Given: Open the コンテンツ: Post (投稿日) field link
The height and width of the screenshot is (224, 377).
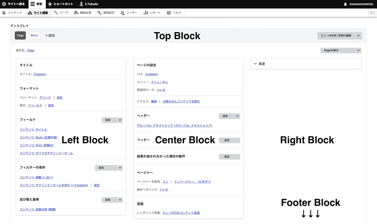Looking at the screenshot, I should pos(37,145).
